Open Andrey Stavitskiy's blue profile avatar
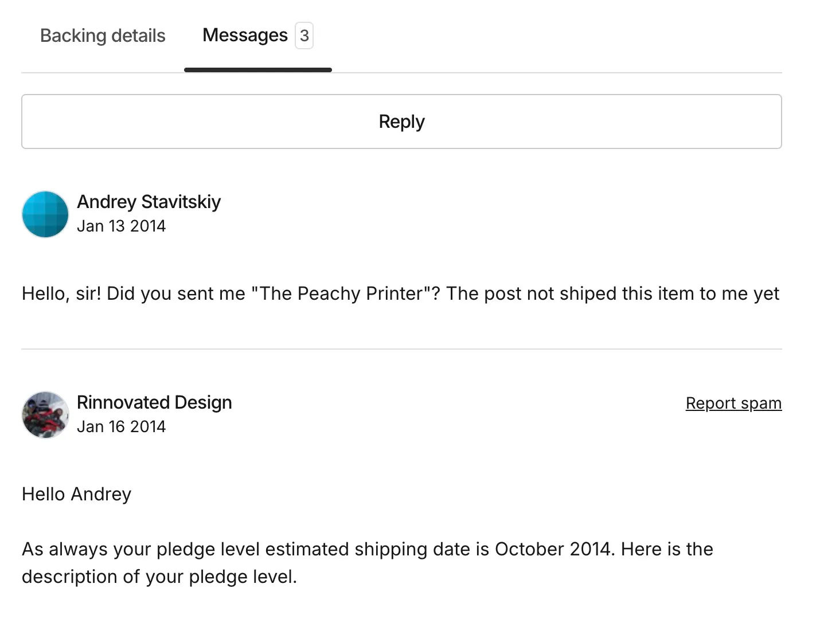Screen dimensions: 820x619 coord(45,214)
